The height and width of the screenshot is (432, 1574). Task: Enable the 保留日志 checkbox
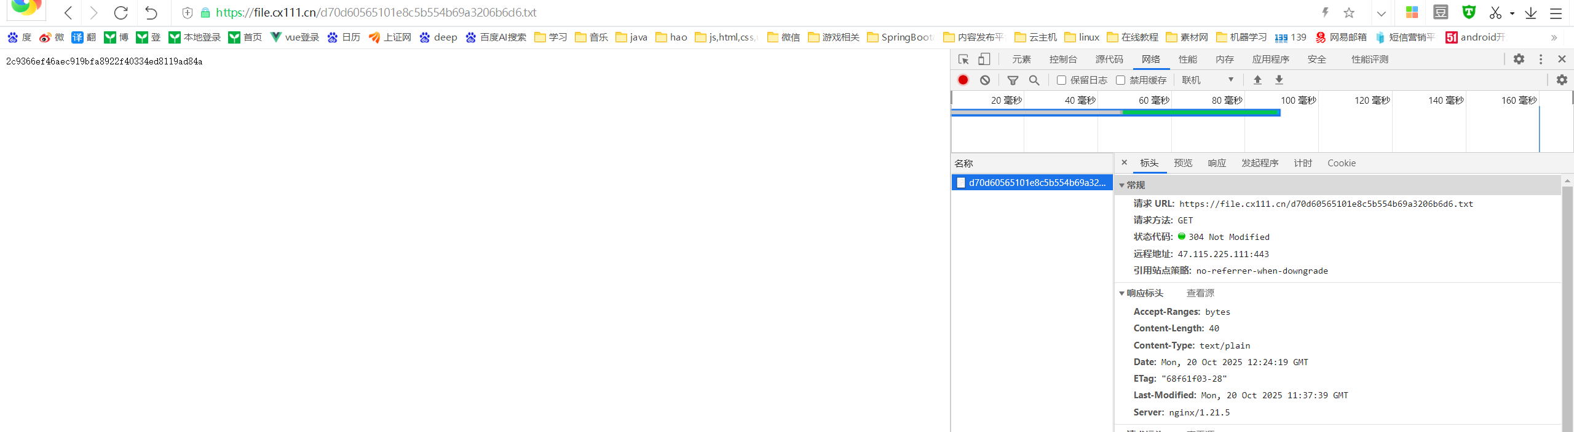[x=1061, y=80]
